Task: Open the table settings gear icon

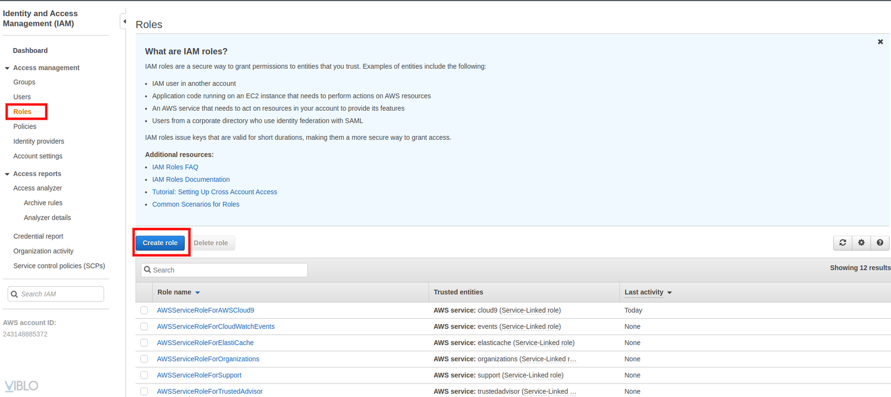Action: 861,243
